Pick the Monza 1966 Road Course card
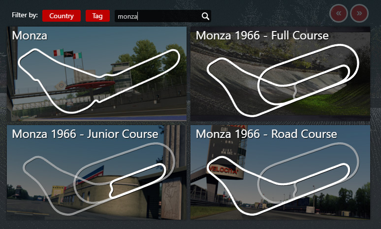Image resolution: width=381 pixels, height=229 pixels. [280, 172]
